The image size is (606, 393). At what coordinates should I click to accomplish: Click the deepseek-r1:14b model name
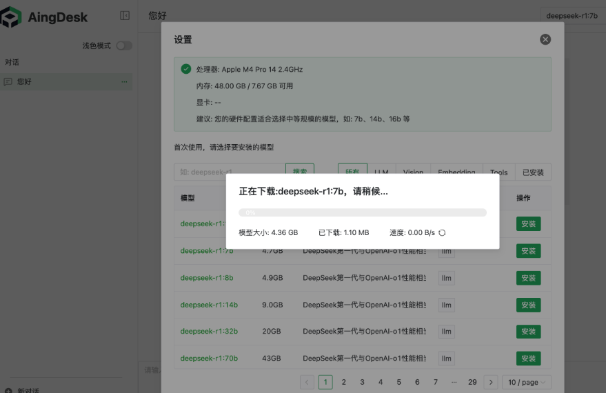point(209,305)
